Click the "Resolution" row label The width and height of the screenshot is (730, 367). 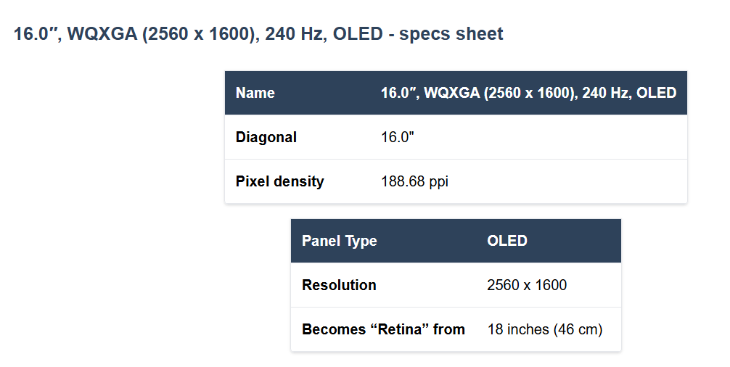339,285
